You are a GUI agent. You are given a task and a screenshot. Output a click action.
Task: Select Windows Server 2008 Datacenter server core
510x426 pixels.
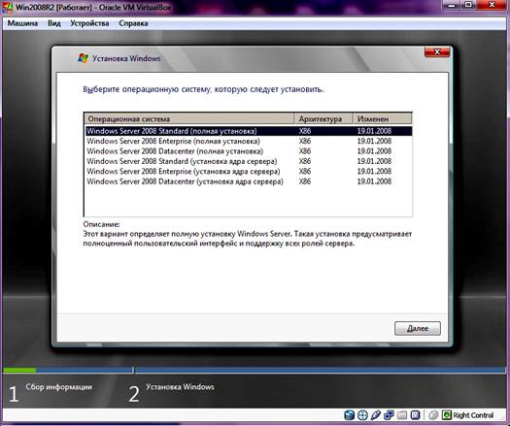tap(248, 181)
